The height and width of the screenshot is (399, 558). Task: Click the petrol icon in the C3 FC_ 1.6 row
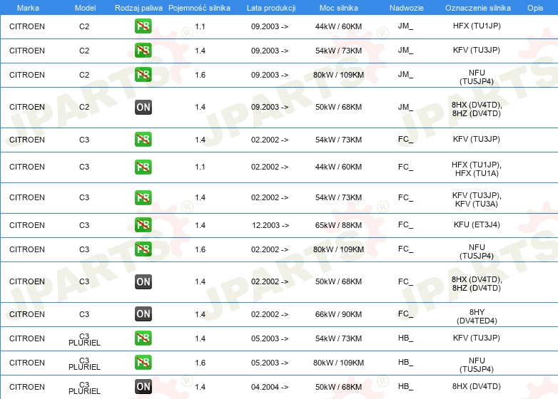(143, 249)
